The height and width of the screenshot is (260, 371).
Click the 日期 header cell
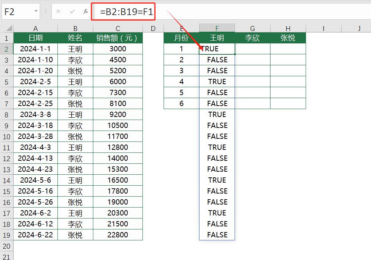coord(36,38)
